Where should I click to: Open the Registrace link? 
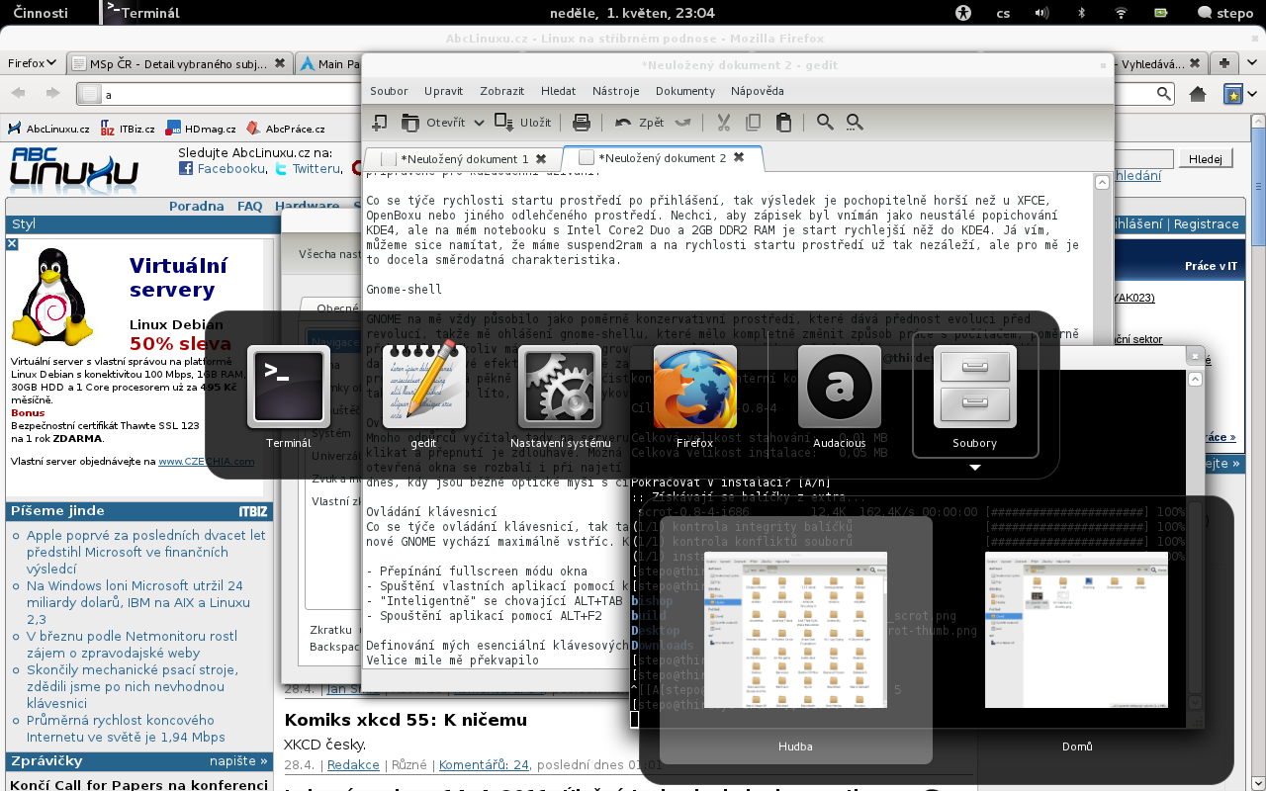click(1206, 223)
